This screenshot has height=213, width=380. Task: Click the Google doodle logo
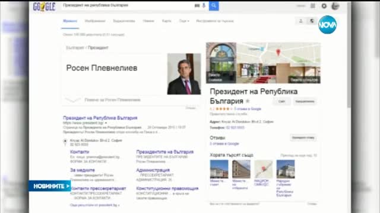click(44, 7)
